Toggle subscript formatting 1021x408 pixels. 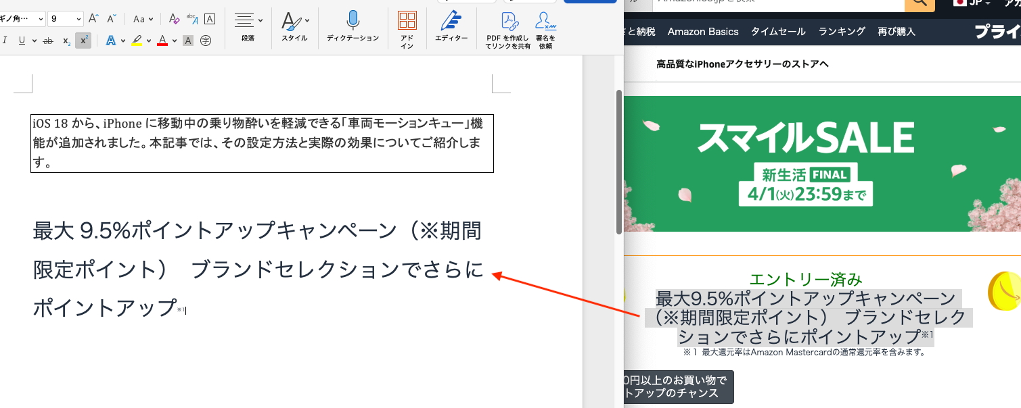[66, 41]
